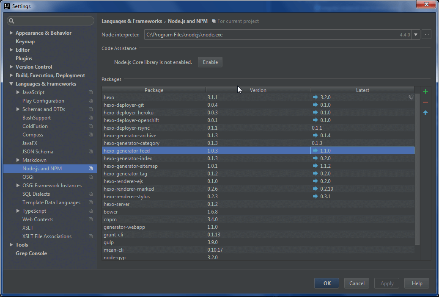439x297 pixels.
Task: Click update arrow for hexo-deployer-git
Action: (x=315, y=105)
